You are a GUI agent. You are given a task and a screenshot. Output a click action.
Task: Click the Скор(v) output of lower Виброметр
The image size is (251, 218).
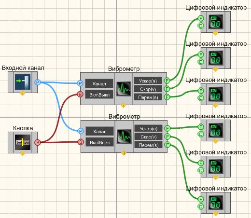(x=148, y=136)
